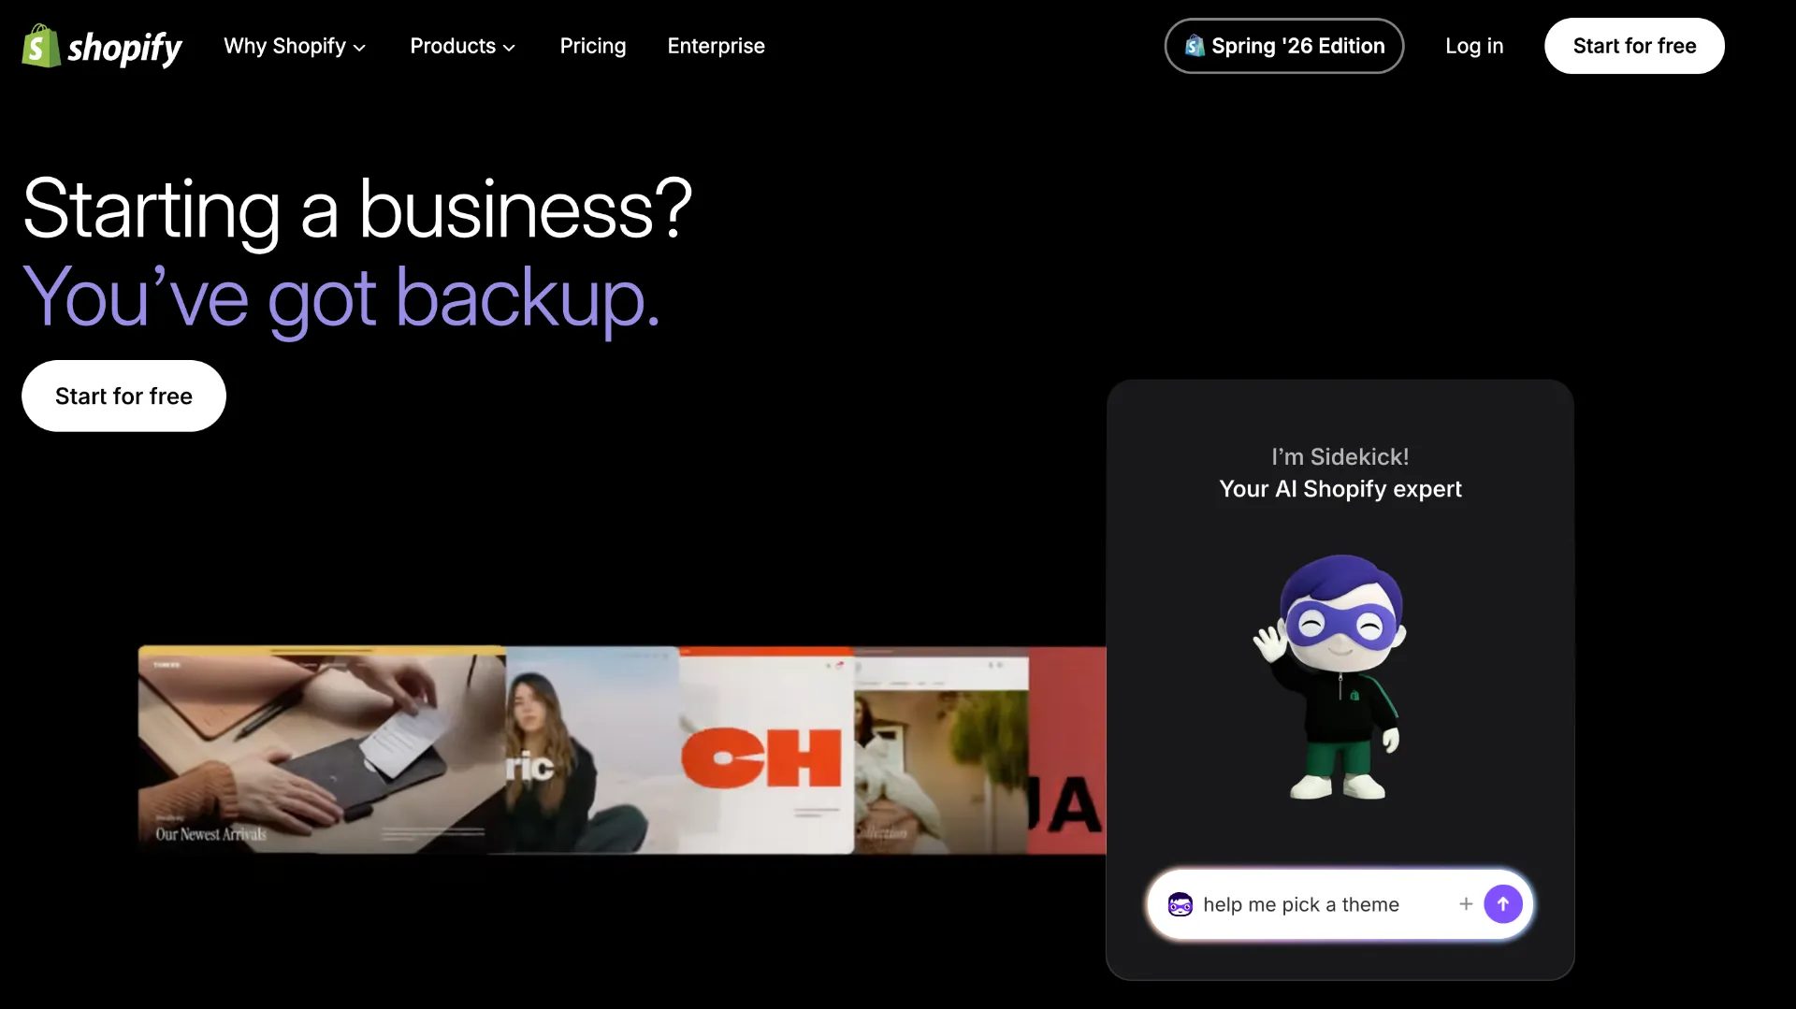This screenshot has height=1009, width=1796.
Task: Expand the Why Shopify menu
Action: click(x=295, y=46)
